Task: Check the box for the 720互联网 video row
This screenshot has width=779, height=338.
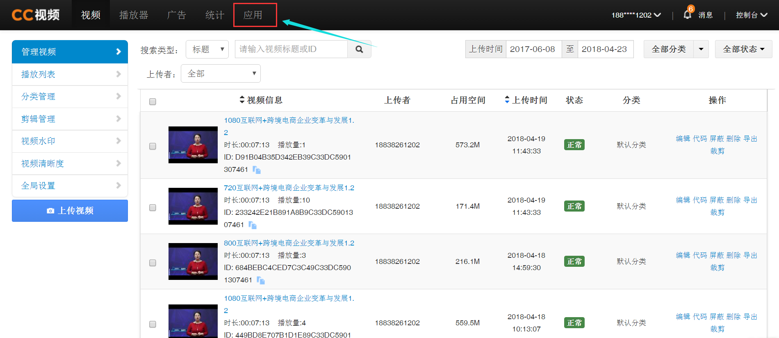Action: pyautogui.click(x=153, y=207)
